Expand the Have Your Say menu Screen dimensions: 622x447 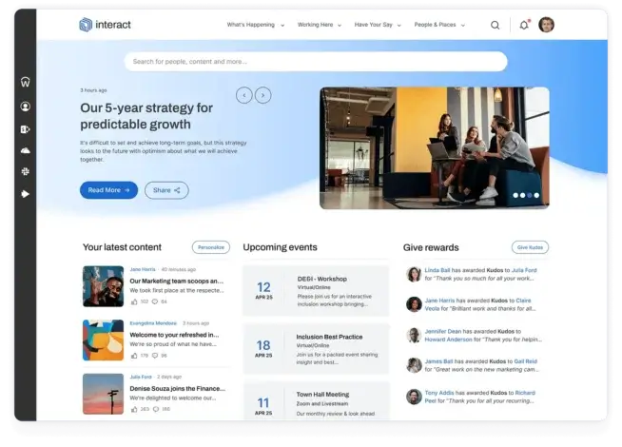point(378,25)
